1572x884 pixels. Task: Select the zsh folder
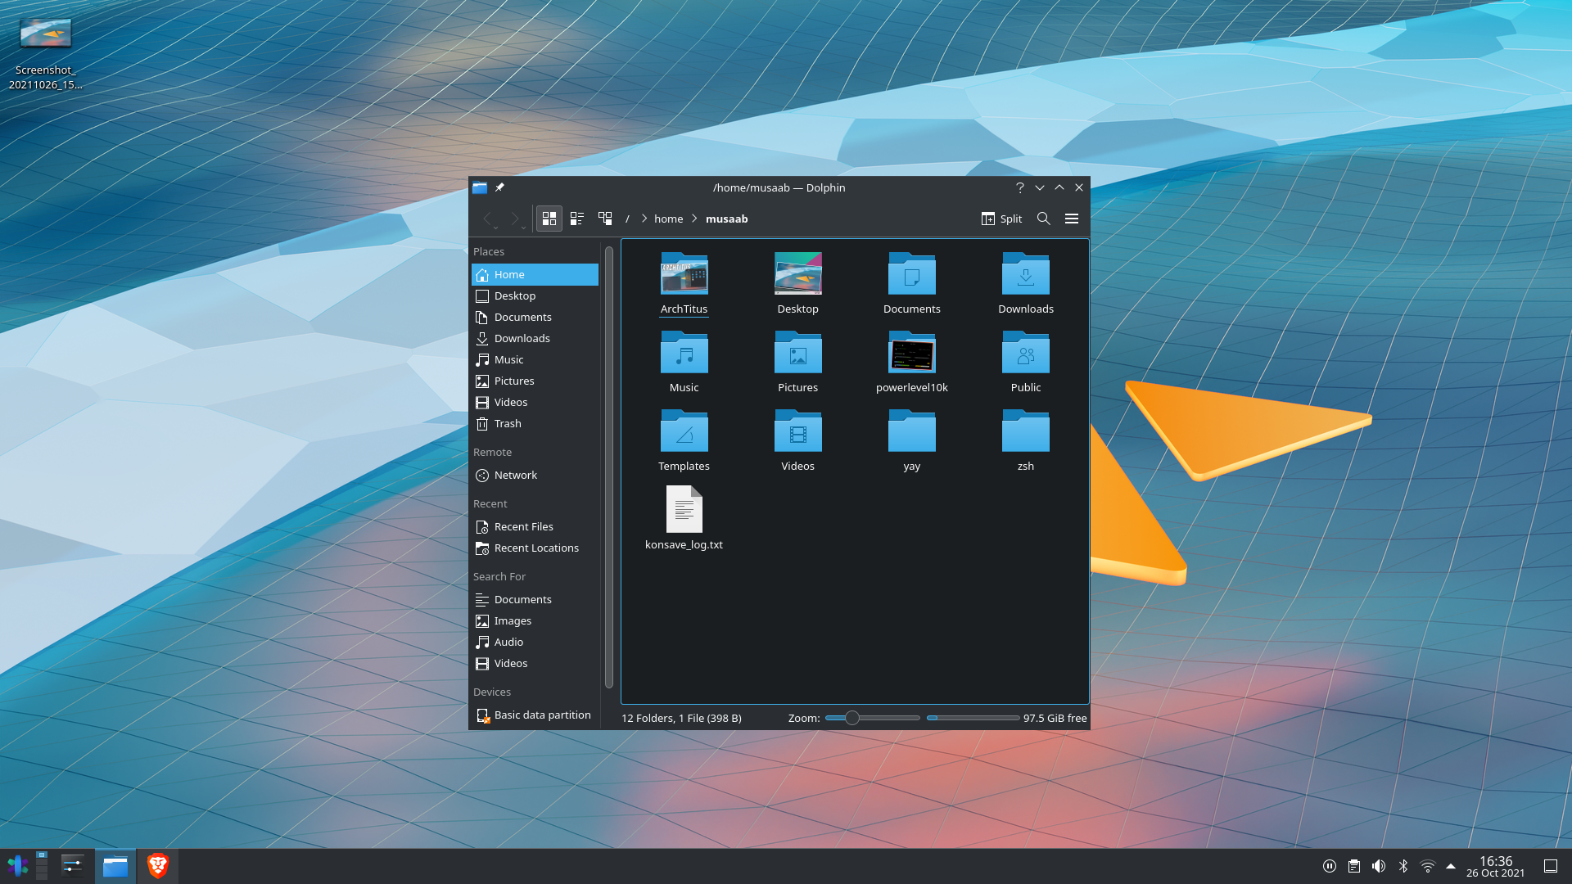[1025, 440]
